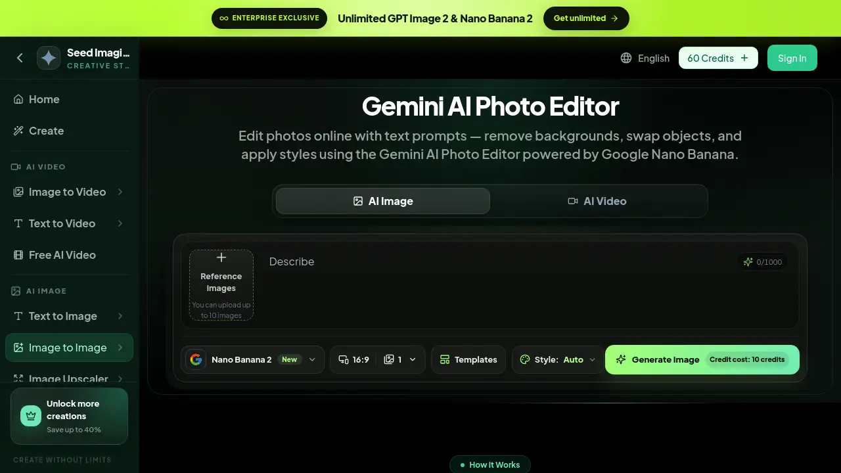The width and height of the screenshot is (841, 473).
Task: Add credits with the plus icon
Action: coord(744,58)
